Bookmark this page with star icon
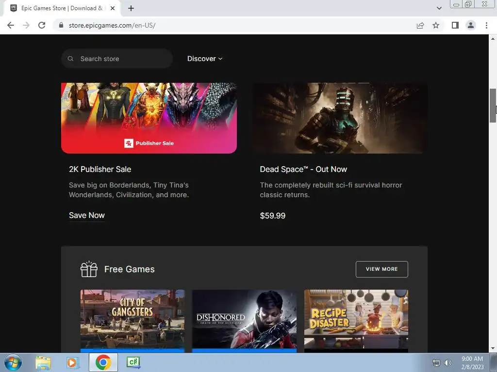497x372 pixels. click(x=436, y=25)
